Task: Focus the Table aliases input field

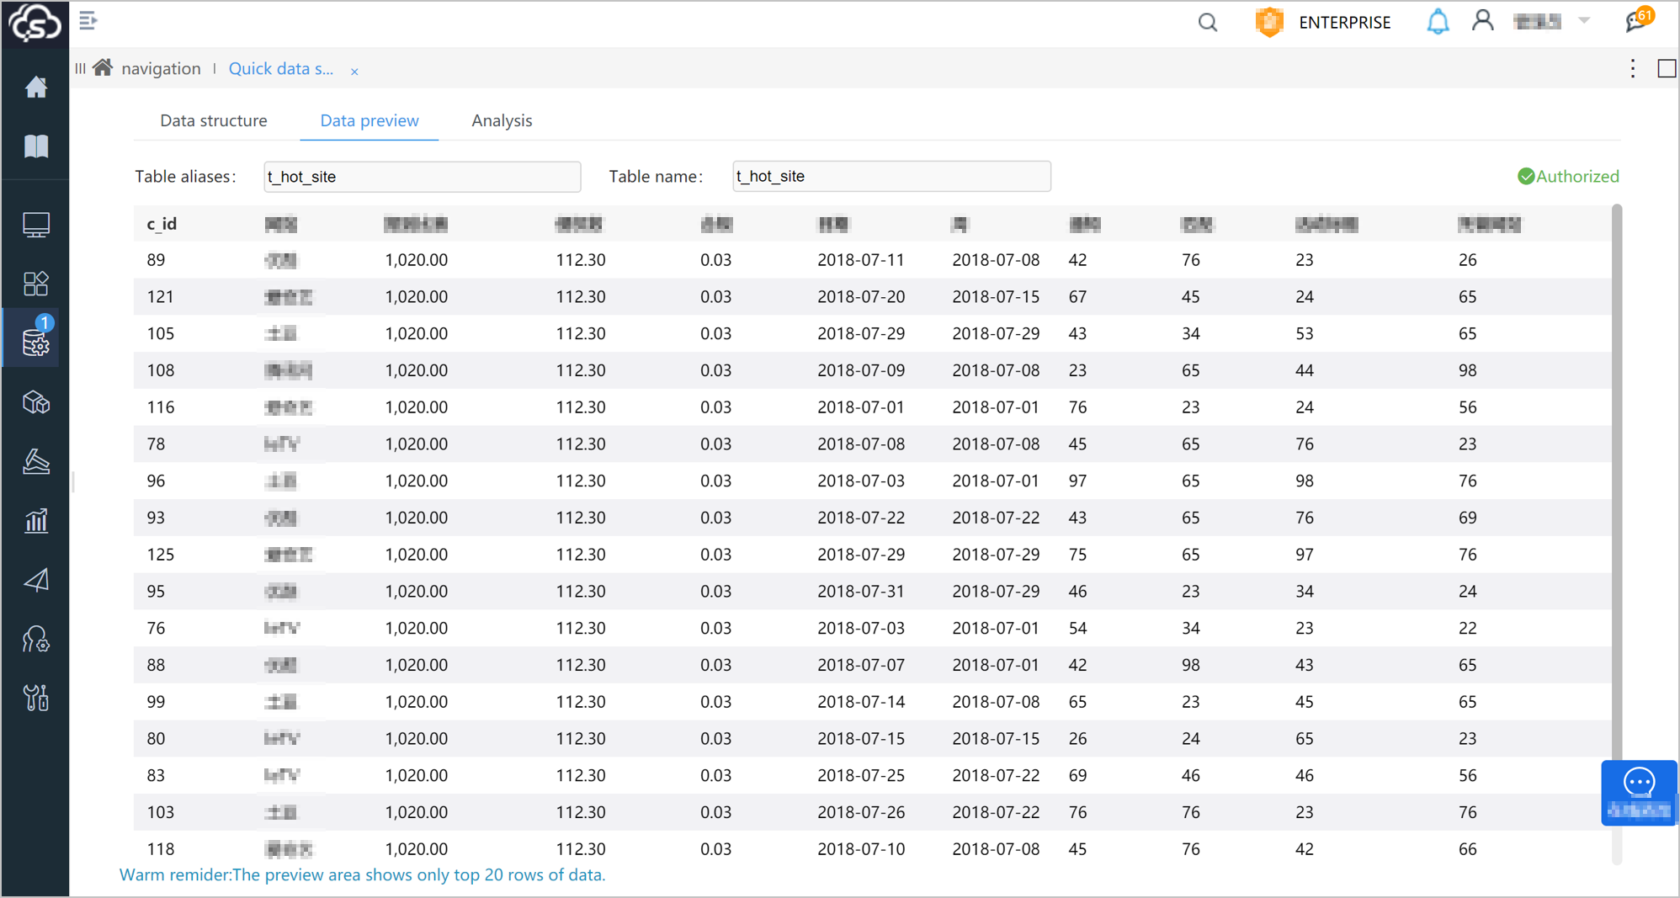Action: (423, 177)
